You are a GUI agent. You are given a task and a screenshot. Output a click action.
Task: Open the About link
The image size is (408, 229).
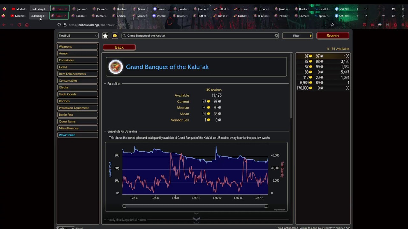79,228
